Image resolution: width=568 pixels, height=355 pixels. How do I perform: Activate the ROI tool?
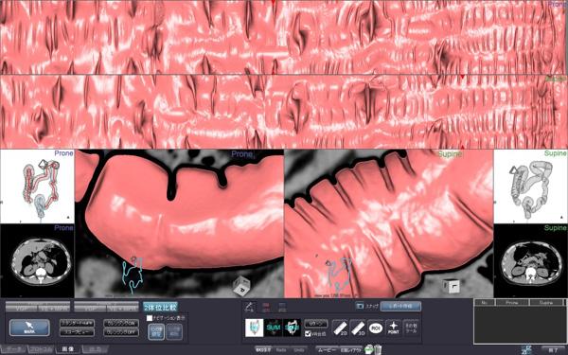coord(376,328)
